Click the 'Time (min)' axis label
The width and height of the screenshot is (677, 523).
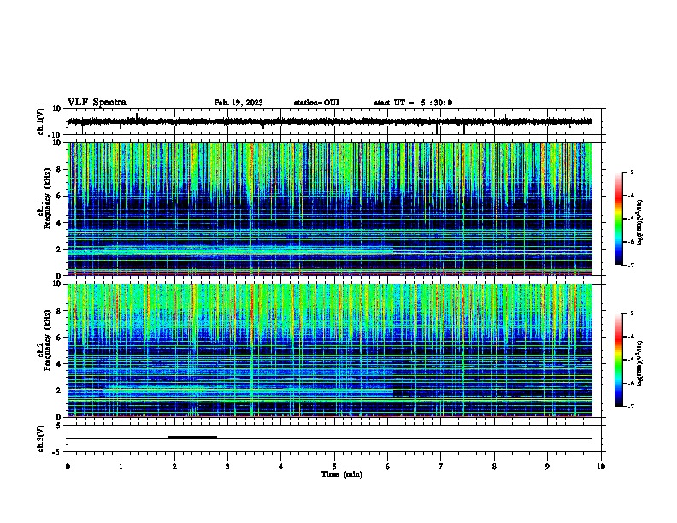coord(342,474)
